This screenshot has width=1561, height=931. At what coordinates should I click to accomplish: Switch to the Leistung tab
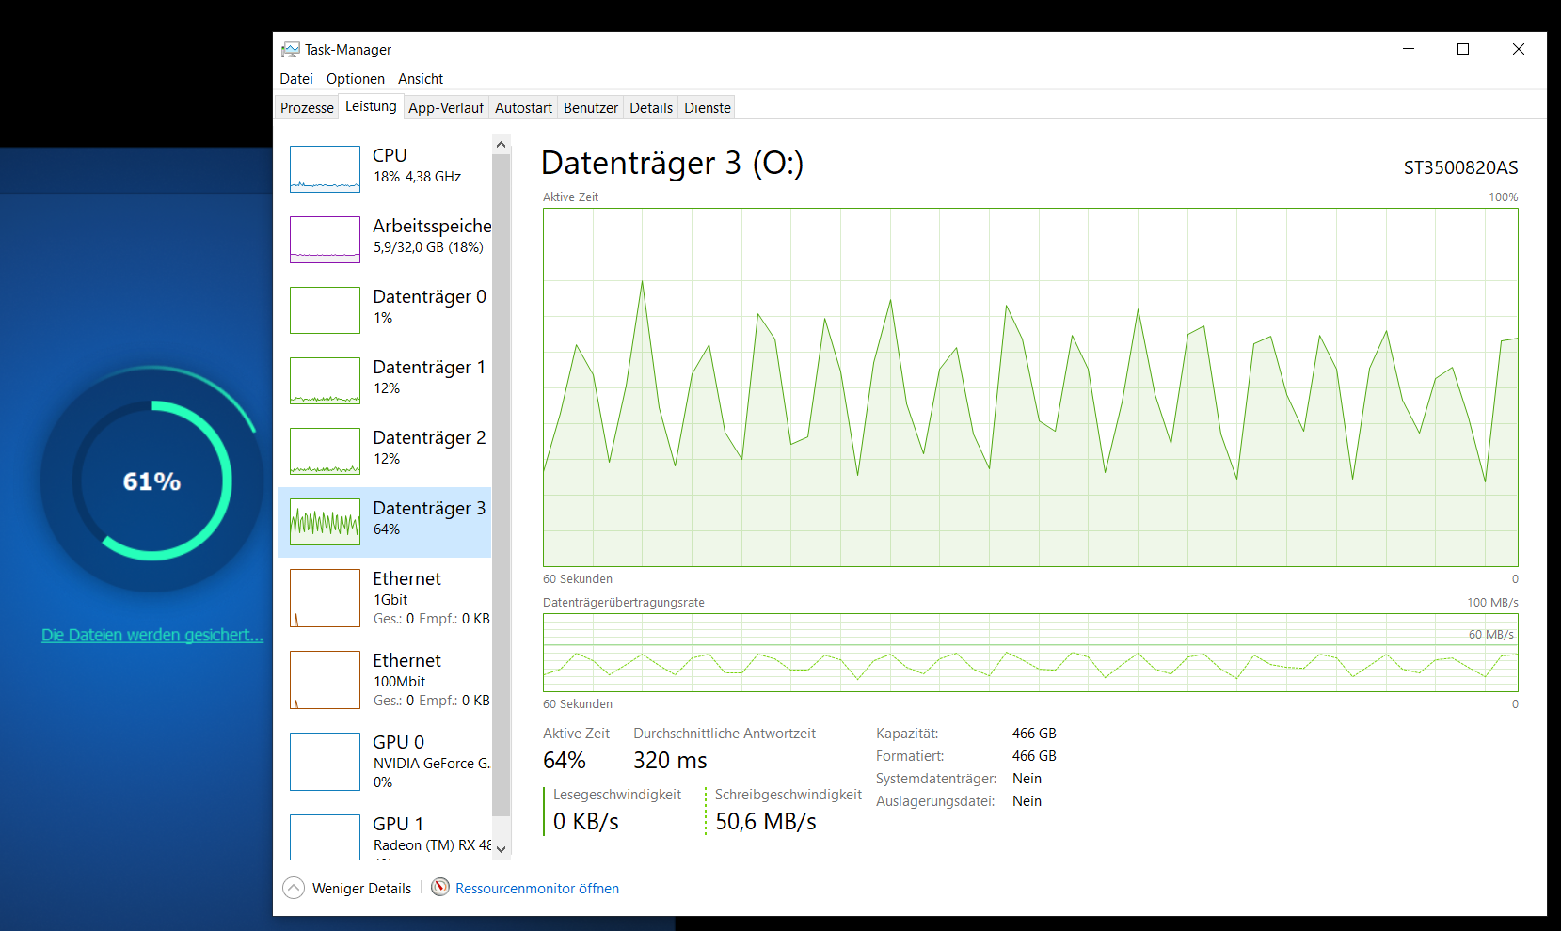[371, 106]
